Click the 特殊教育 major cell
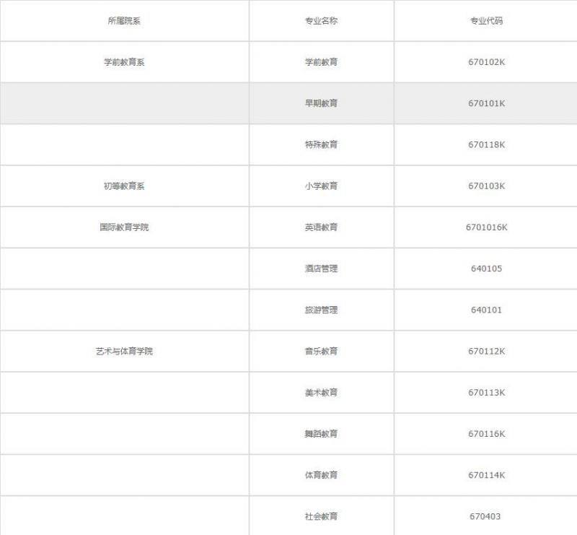The image size is (577, 535). point(321,144)
